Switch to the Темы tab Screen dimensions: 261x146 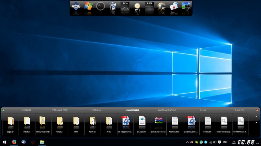coord(203,110)
